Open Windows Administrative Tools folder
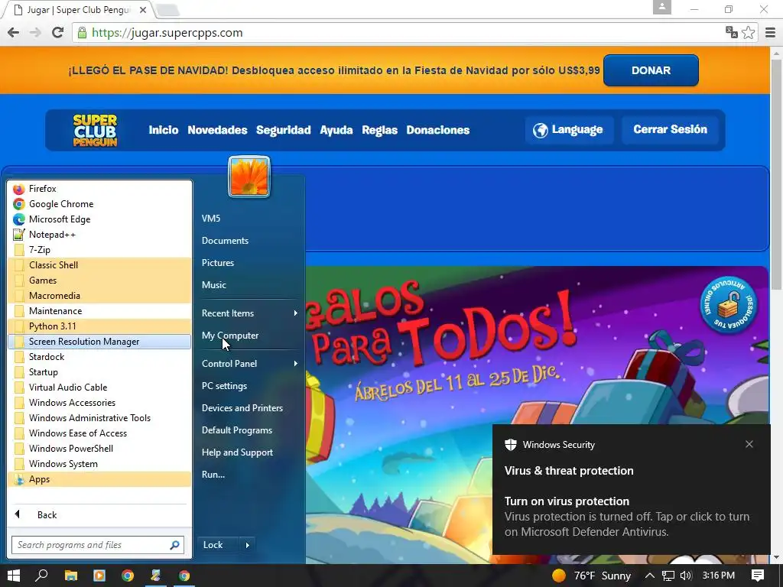The width and height of the screenshot is (783, 587). tap(99, 418)
